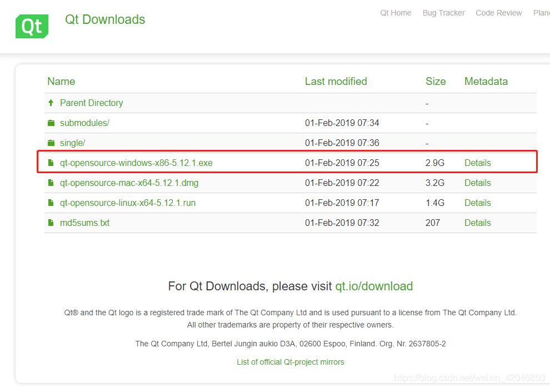
Task: Click the date 01-Feb-2019 07:22
Action: [x=342, y=183]
